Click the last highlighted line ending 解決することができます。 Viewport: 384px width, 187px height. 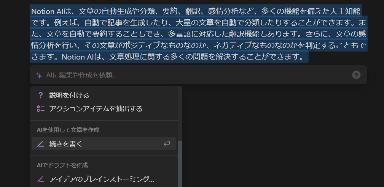click(x=169, y=57)
